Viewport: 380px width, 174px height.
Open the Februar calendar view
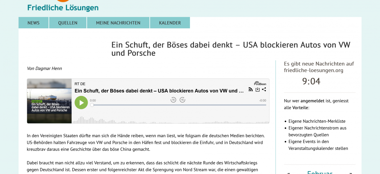coord(319,172)
